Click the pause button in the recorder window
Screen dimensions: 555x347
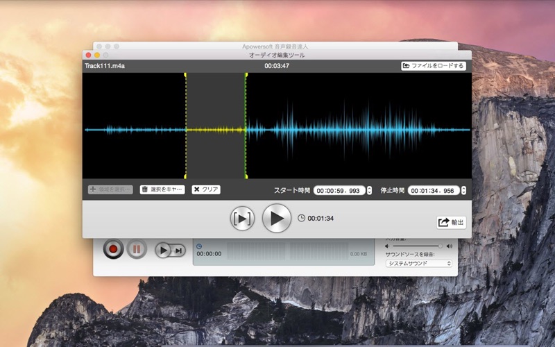(137, 249)
